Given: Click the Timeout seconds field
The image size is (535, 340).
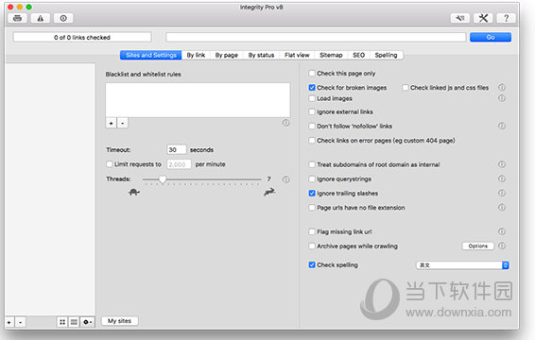Looking at the screenshot, I should [177, 150].
